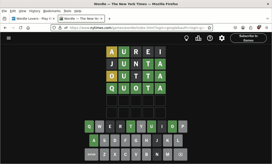Viewport: 272px width, 164px height.
Task: Click Subscribe to Games button
Action: (x=249, y=38)
